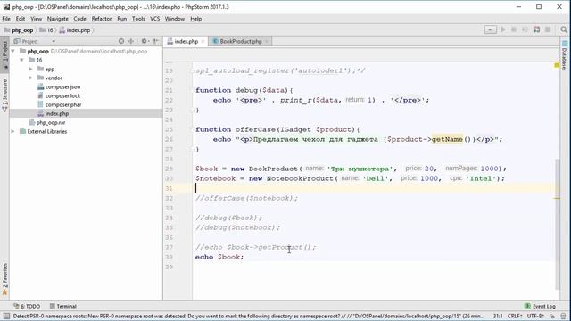Viewport: 571px width, 321px height.
Task: Click the Hector inspection icon in status bar
Action: [x=563, y=316]
